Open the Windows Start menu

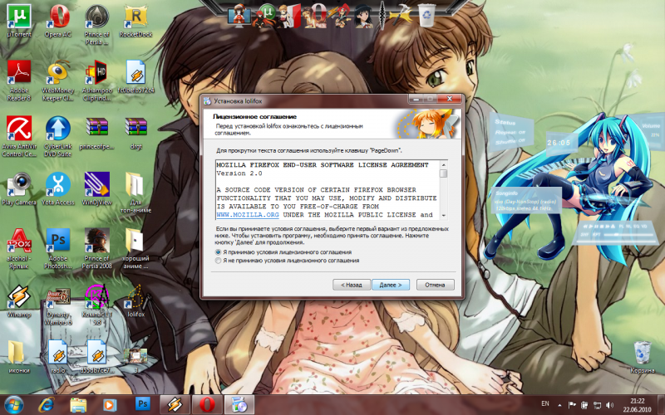[14, 405]
